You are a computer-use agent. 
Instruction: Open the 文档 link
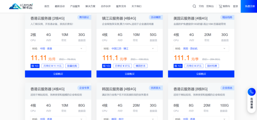click(201, 6)
